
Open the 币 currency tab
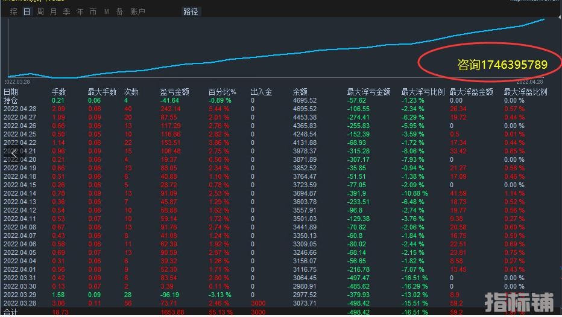(93, 11)
